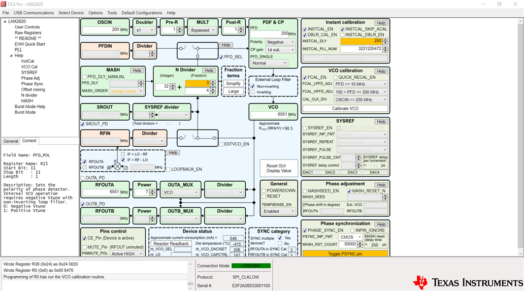The image size is (524, 291).
Task: Click the Simplify fraction terms button
Action: pos(233,84)
